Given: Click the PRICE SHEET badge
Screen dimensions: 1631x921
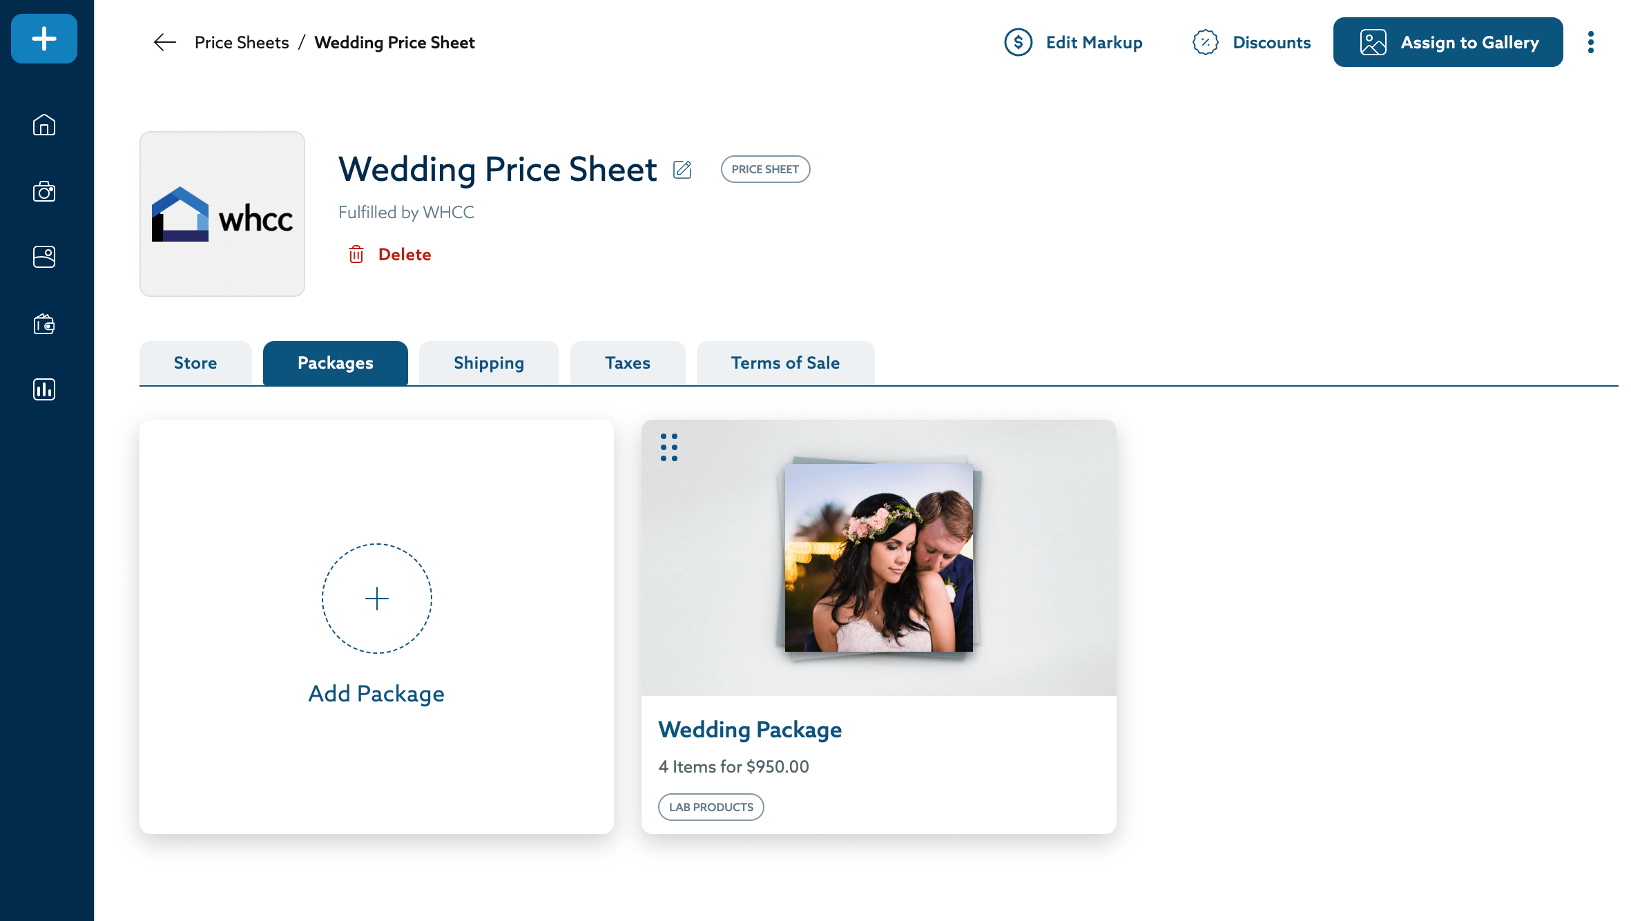Looking at the screenshot, I should [765, 169].
